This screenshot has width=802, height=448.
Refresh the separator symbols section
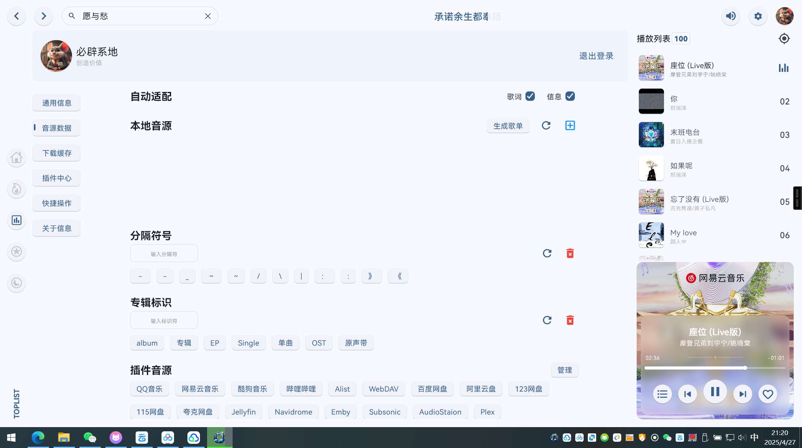pos(547,253)
